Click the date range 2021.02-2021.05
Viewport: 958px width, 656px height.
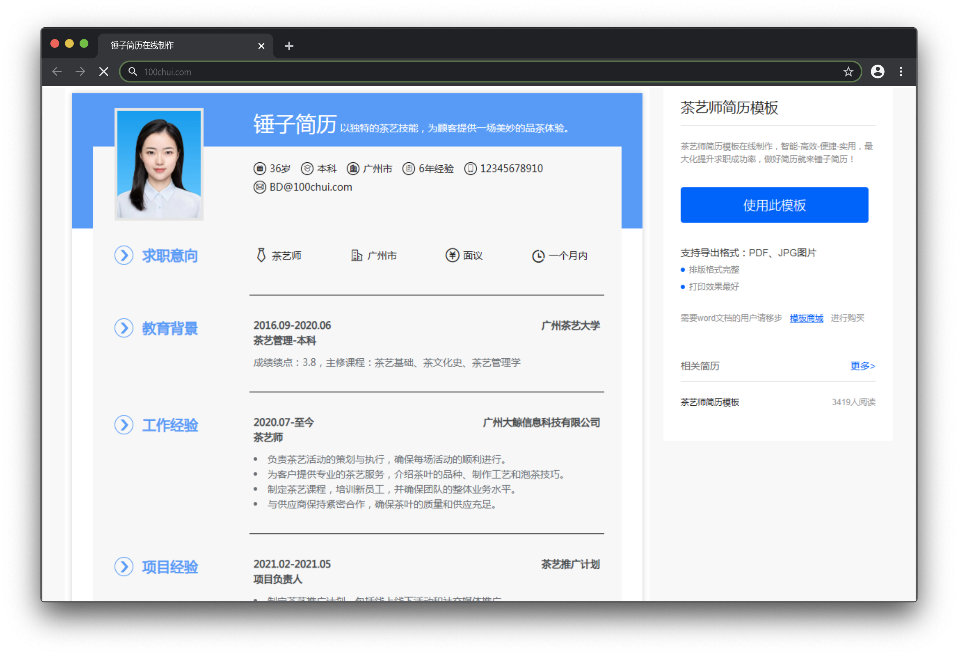point(292,564)
